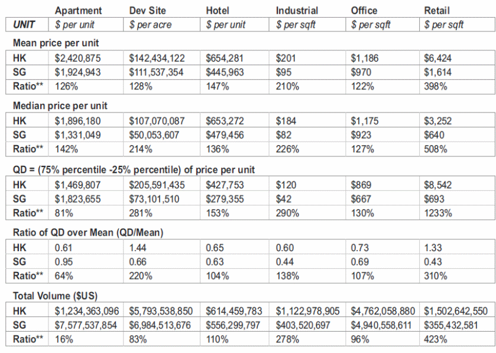Select the Hotel column header
The image size is (496, 353).
click(x=218, y=11)
